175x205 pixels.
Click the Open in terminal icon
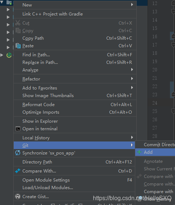18,129
